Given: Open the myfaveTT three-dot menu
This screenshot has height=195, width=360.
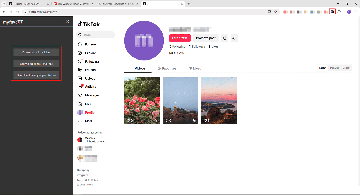Looking at the screenshot, I should (59, 22).
